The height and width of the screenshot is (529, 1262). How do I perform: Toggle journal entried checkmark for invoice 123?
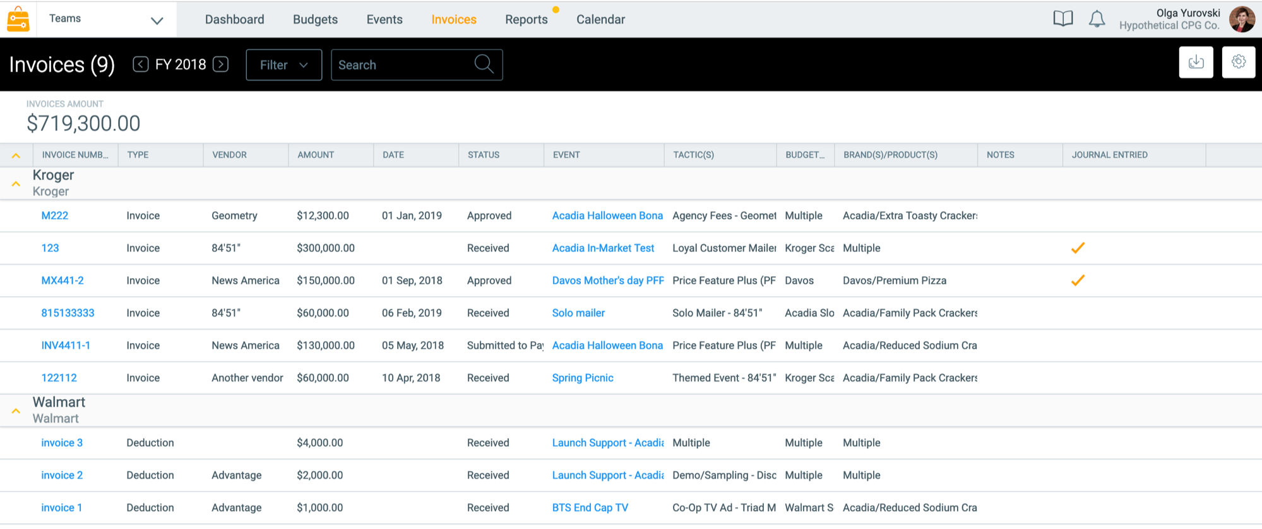(x=1078, y=248)
